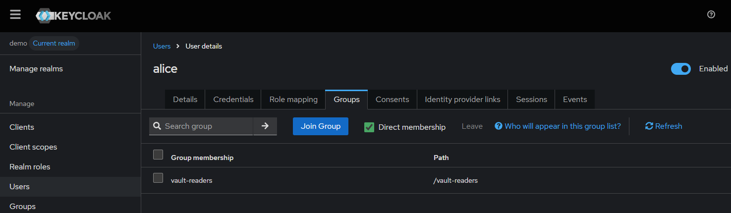Open the help question mark icon
Viewport: 731px width, 213px height.
pos(711,14)
